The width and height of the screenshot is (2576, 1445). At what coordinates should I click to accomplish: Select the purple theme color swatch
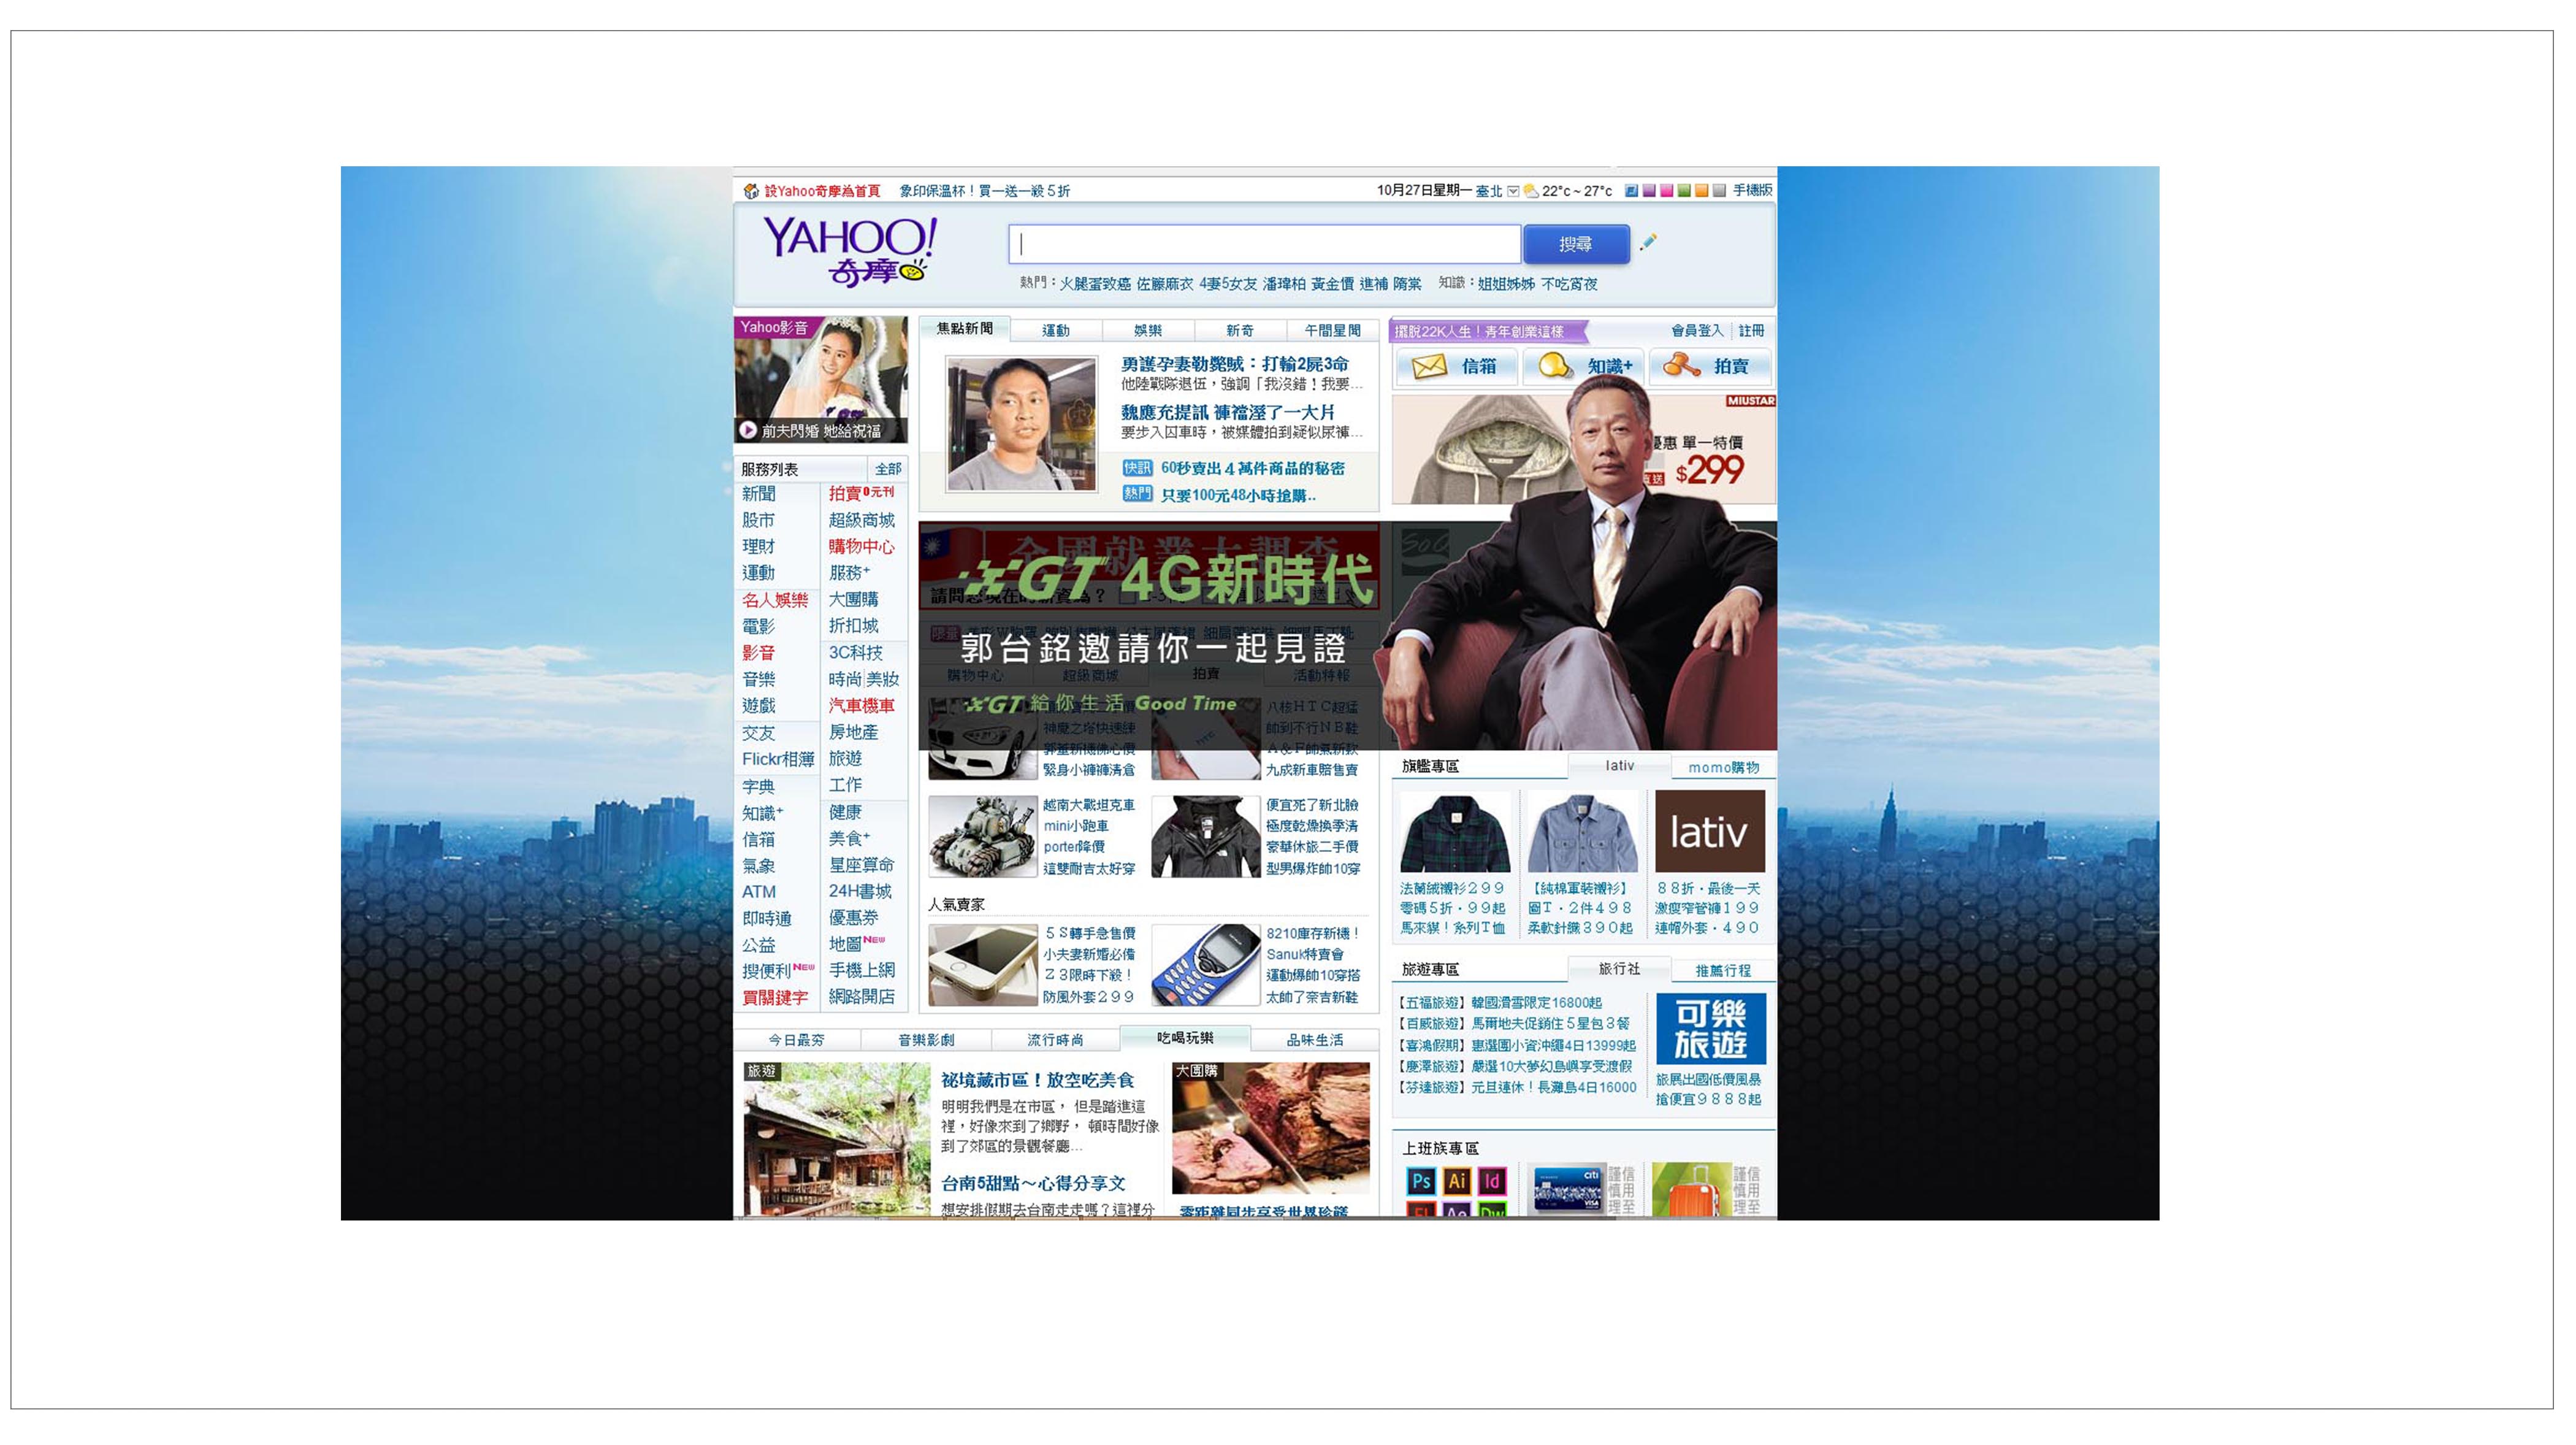point(1649,191)
